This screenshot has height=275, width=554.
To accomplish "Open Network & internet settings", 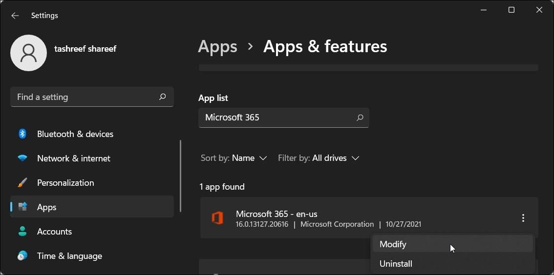I will 92,158.
